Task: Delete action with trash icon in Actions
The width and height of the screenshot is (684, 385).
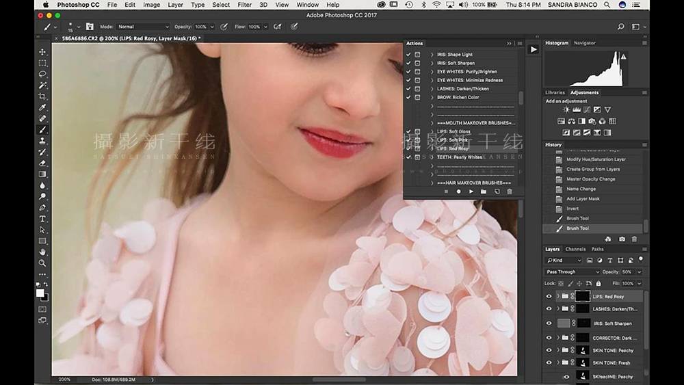Action: [509, 191]
